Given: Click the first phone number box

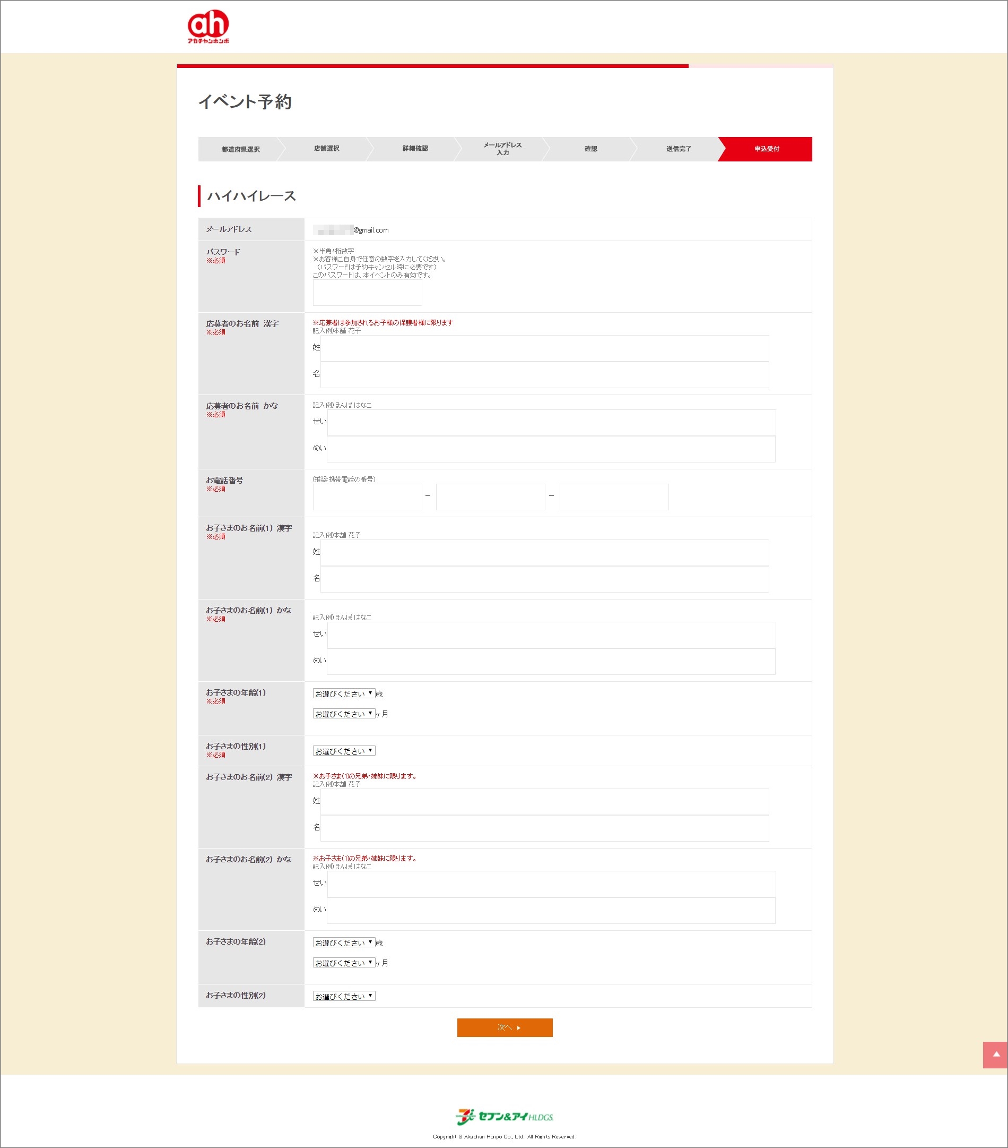Looking at the screenshot, I should [367, 497].
